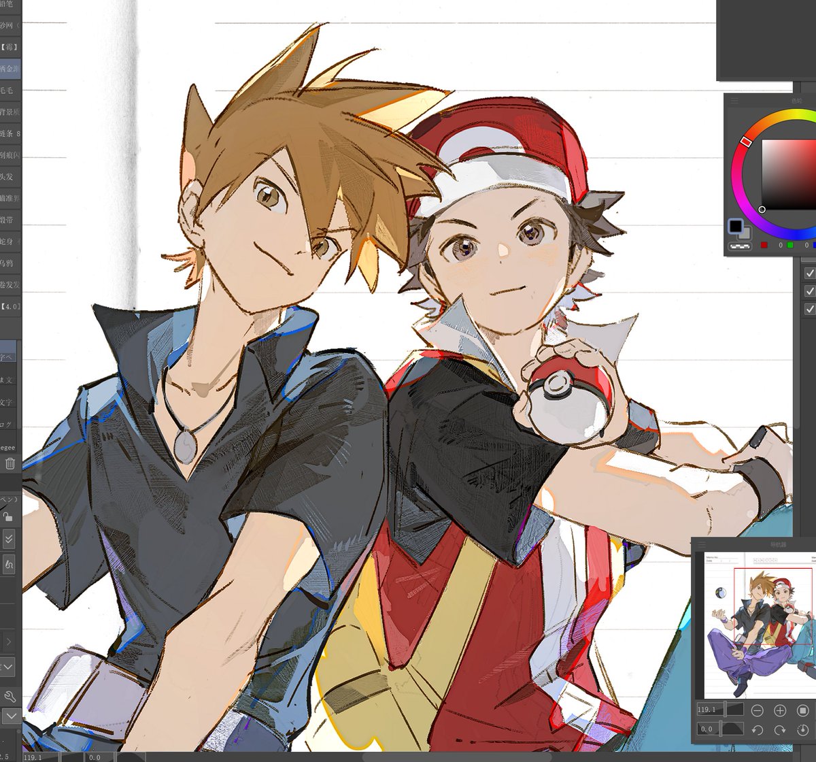Select the 背景质 brush
This screenshot has width=816, height=762.
tap(10, 112)
